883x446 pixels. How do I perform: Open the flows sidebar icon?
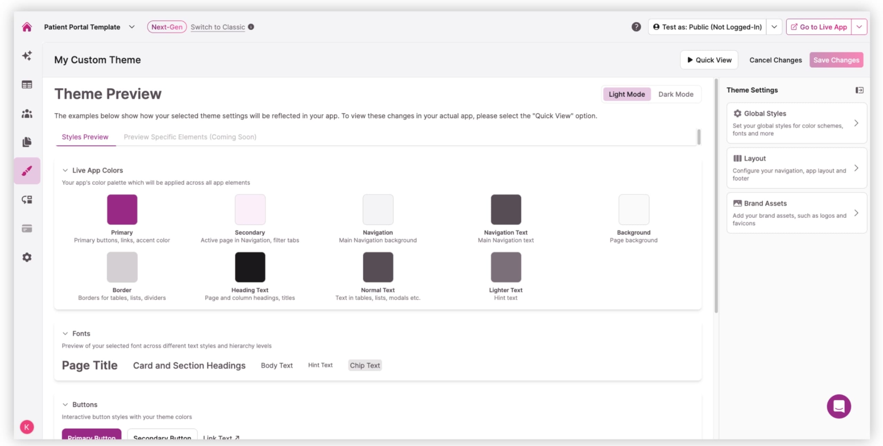click(x=27, y=200)
